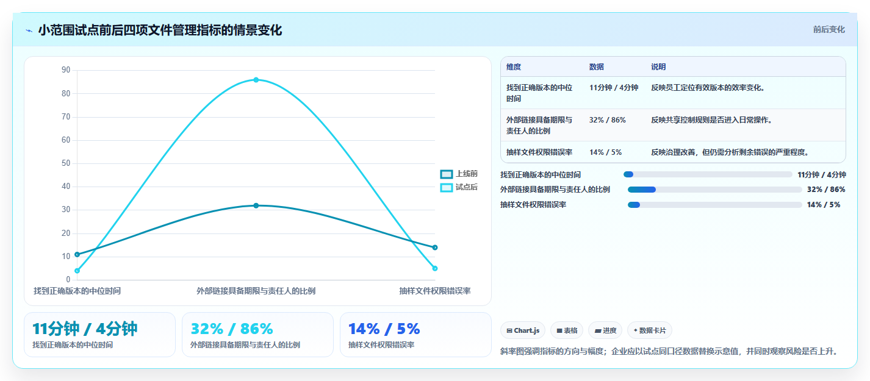Screen dimensions: 870x381
Task: Click the 前后变化 label in header
Action: (x=829, y=29)
